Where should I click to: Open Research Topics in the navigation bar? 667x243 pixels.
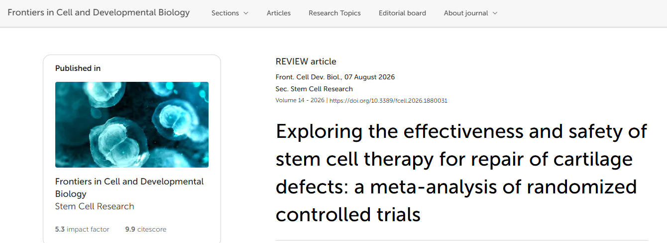click(x=334, y=13)
